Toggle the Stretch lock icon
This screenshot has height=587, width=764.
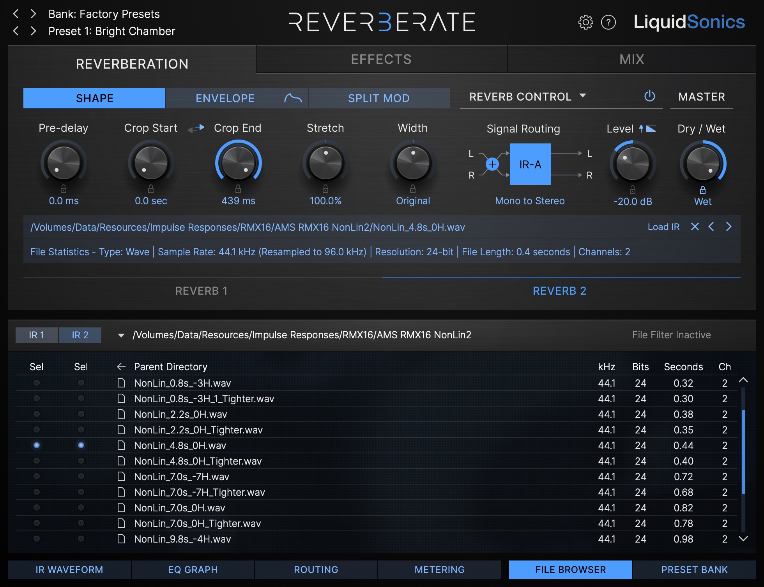[x=325, y=189]
